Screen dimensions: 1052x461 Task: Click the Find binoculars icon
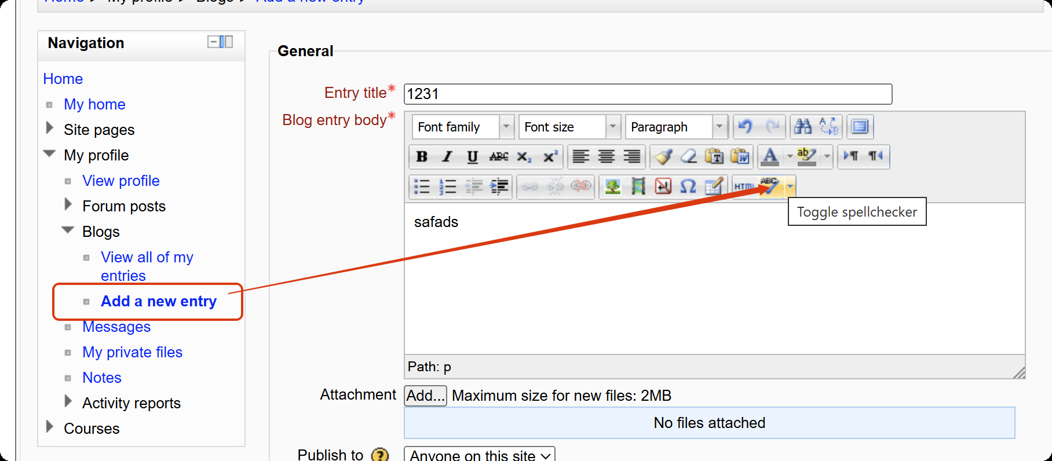point(803,126)
